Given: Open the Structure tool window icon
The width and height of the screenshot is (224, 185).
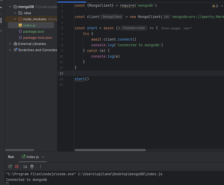Looking at the screenshot, I should coord(1,20).
